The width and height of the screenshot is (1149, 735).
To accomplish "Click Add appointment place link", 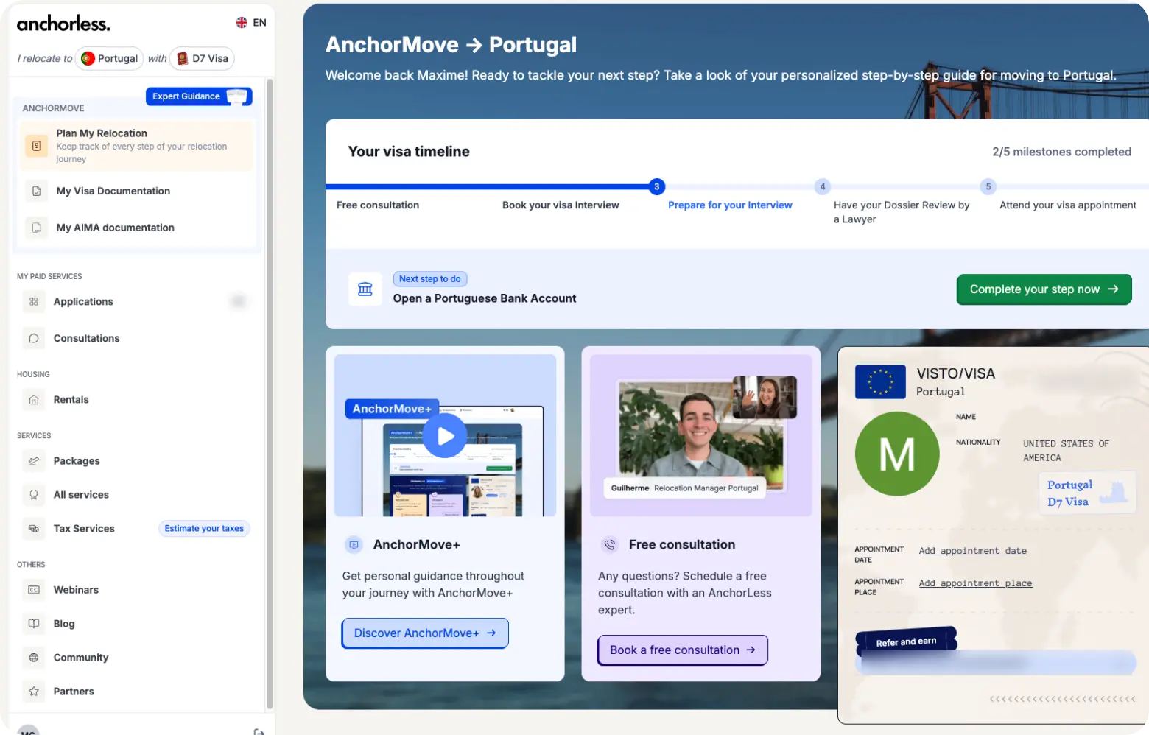I will [975, 583].
